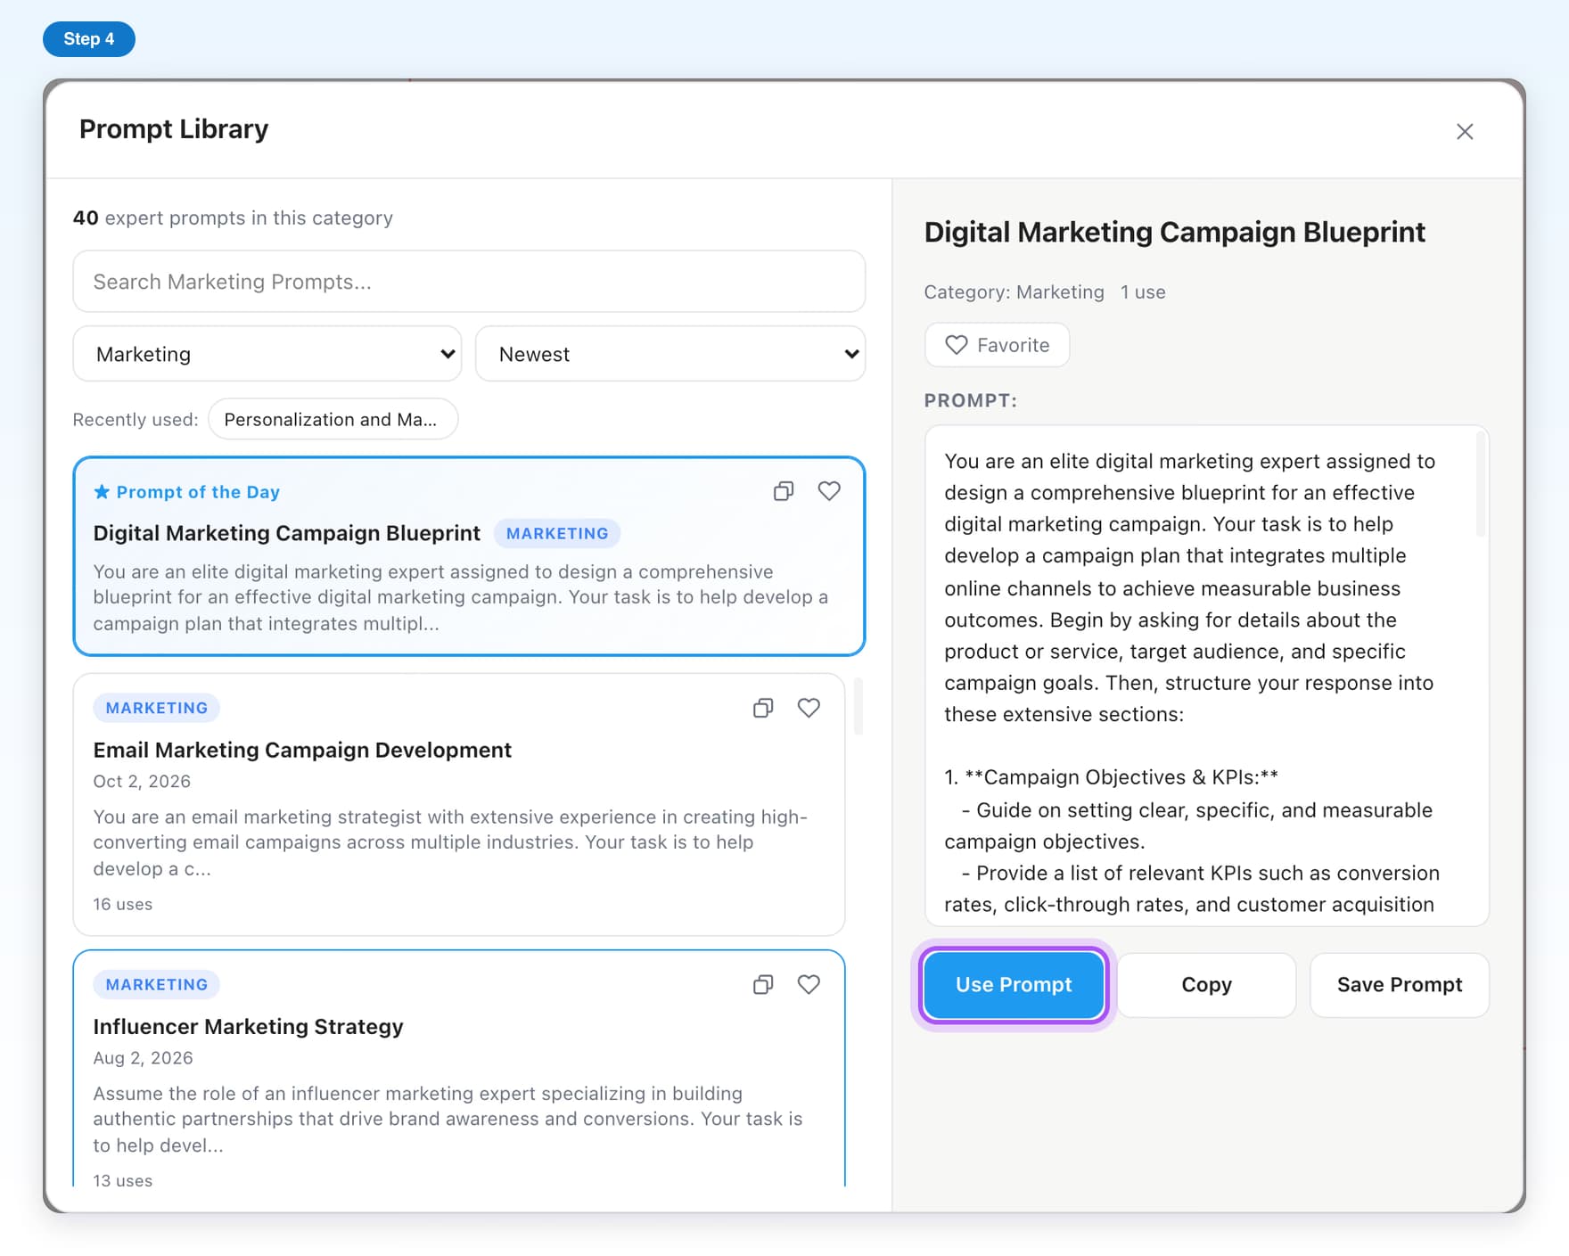
Task: Click copy icon on Email Marketing card
Action: point(763,708)
